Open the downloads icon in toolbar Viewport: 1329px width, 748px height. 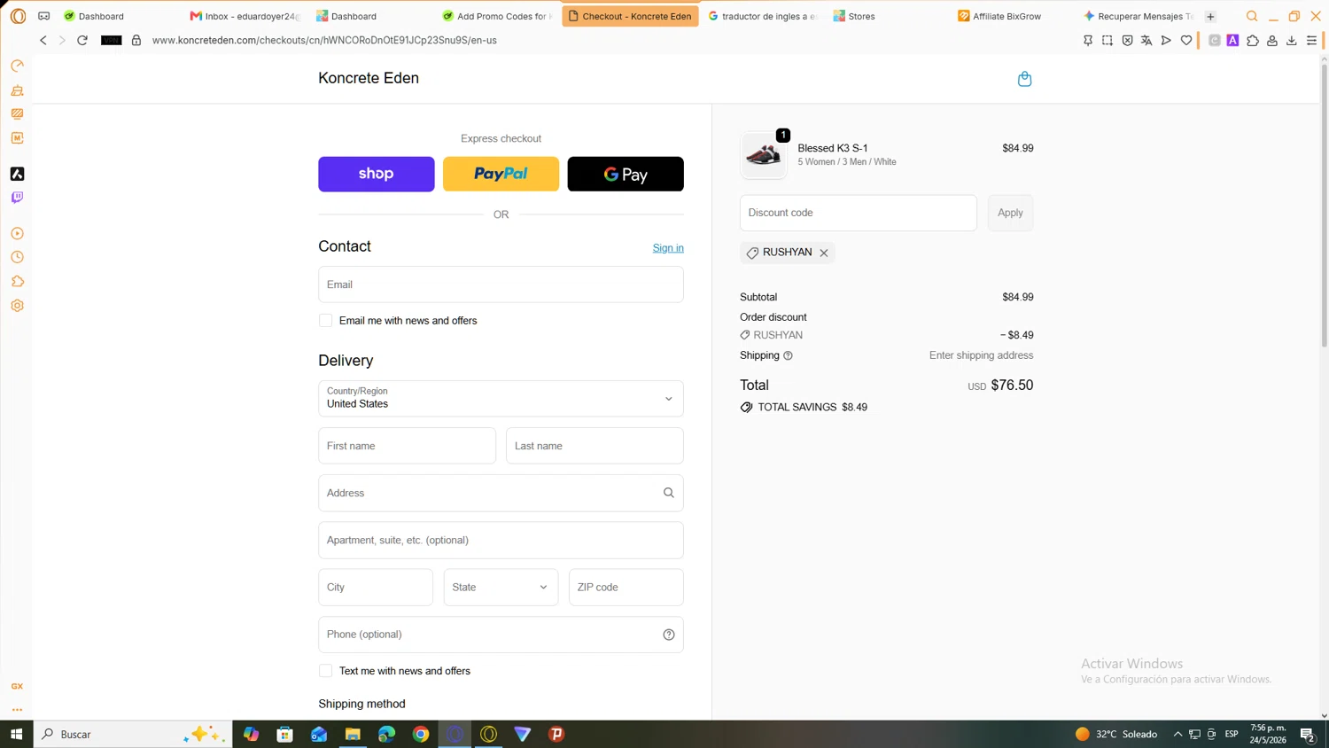1292,40
